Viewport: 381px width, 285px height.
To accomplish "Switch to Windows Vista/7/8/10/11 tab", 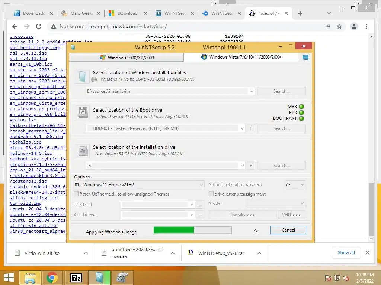I will coord(241,57).
